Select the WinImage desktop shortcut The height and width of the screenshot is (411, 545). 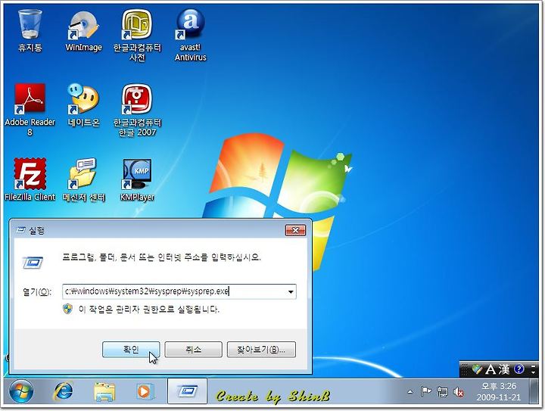(x=83, y=30)
